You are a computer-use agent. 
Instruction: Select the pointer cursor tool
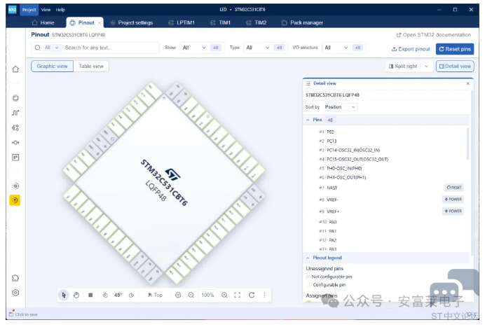[x=64, y=295]
